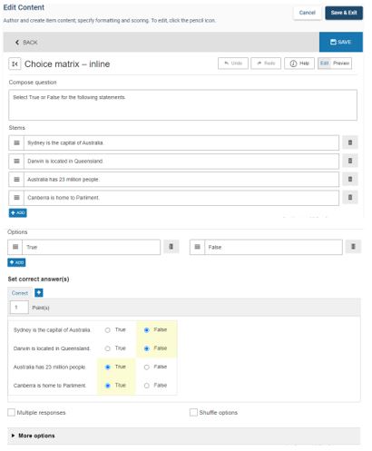Delete the 'True' option with trash icon
Viewport: 372px width, 451px height.
pos(171,247)
